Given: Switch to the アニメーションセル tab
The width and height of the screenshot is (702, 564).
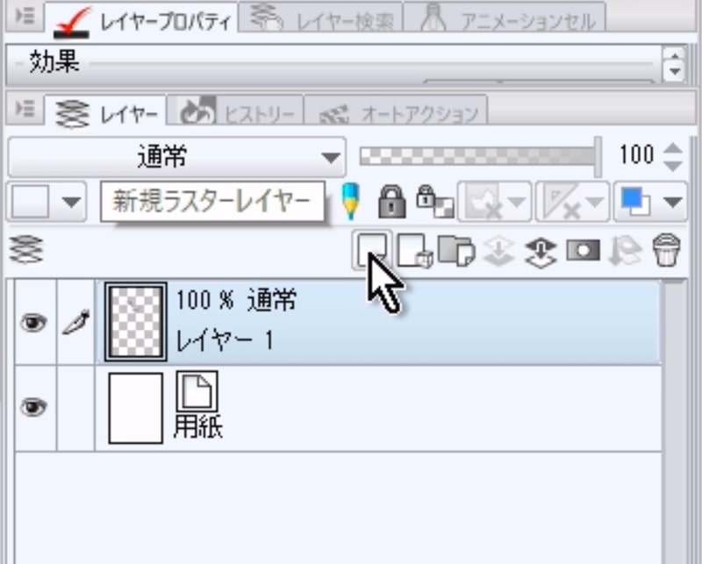Looking at the screenshot, I should pos(505,18).
